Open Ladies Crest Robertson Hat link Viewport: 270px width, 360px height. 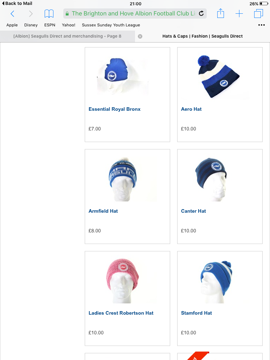[121, 313]
